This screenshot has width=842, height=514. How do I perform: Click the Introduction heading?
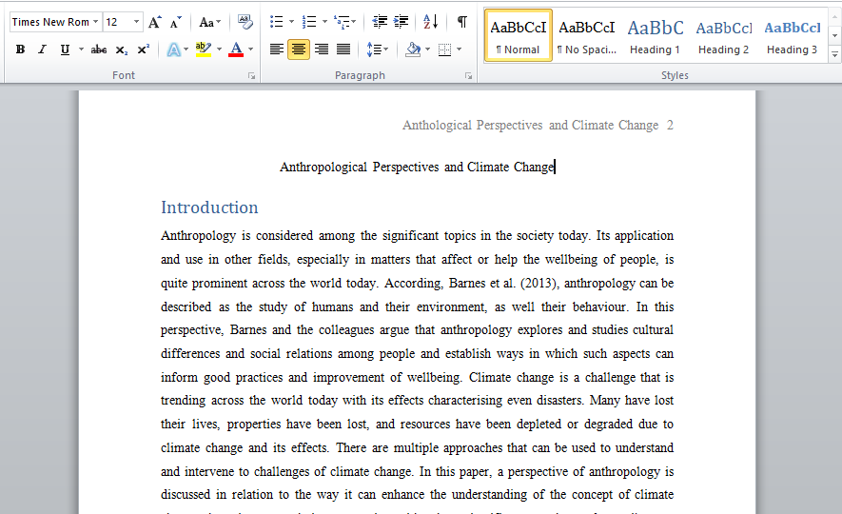coord(209,208)
